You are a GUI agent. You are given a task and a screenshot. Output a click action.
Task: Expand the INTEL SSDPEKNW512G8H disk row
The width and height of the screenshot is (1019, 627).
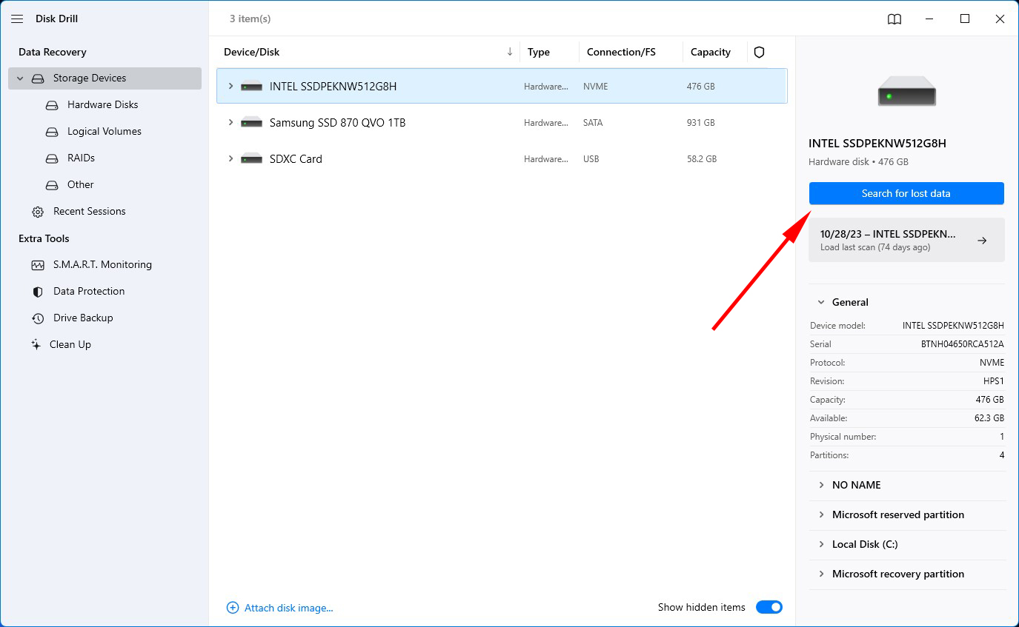pyautogui.click(x=230, y=87)
